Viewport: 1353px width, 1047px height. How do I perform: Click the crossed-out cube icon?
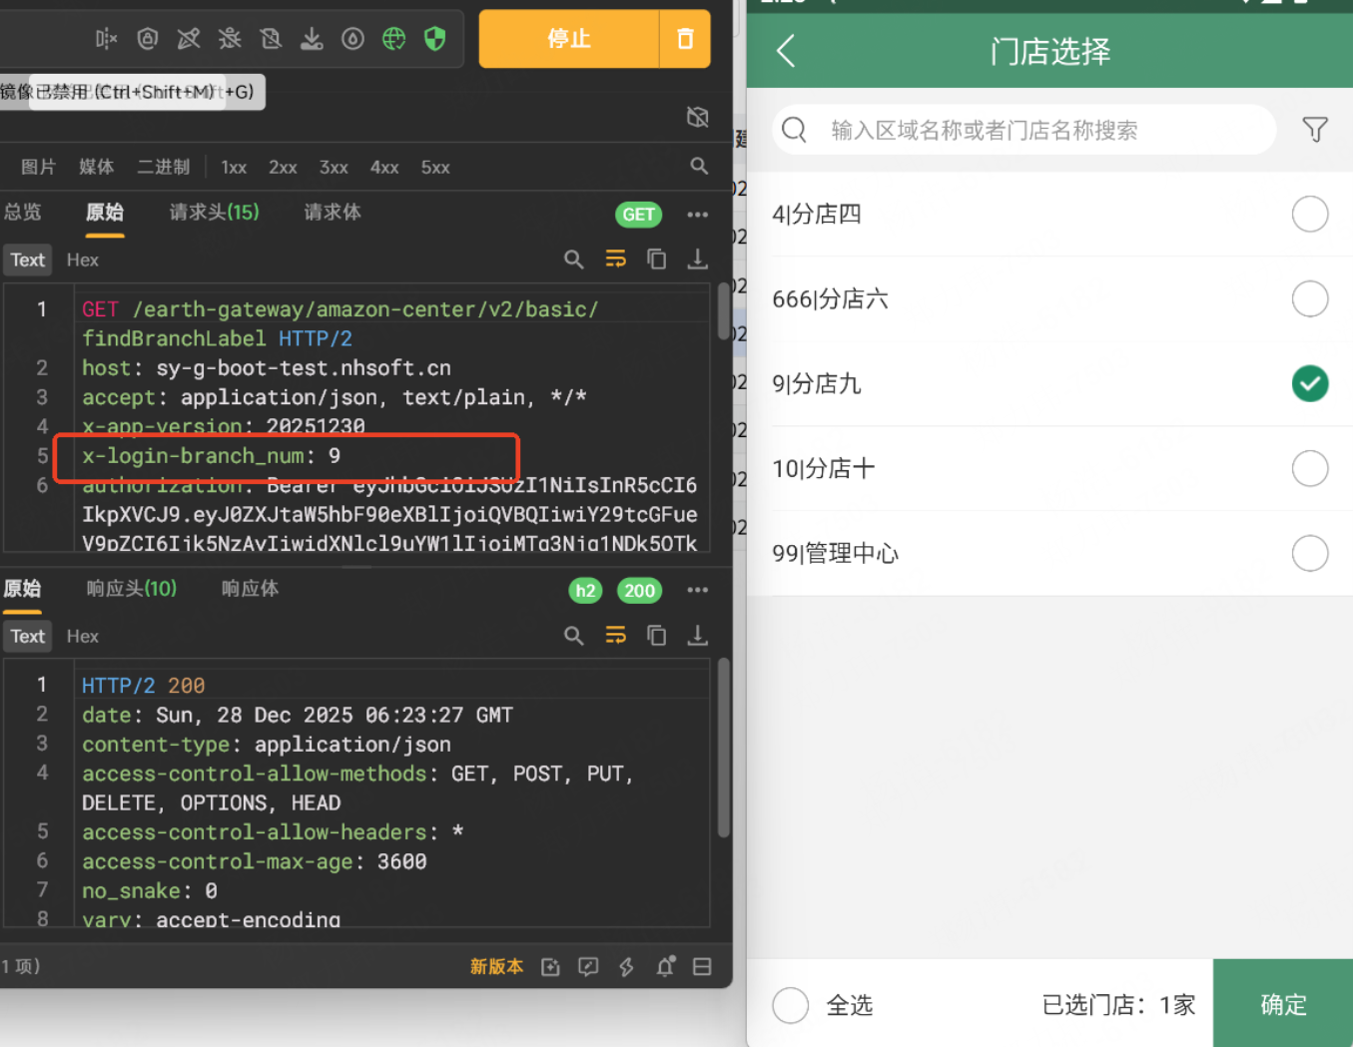pyautogui.click(x=698, y=118)
